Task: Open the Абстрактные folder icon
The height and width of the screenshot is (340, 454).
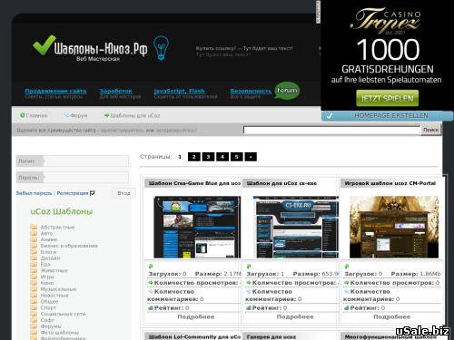Action: tap(34, 227)
